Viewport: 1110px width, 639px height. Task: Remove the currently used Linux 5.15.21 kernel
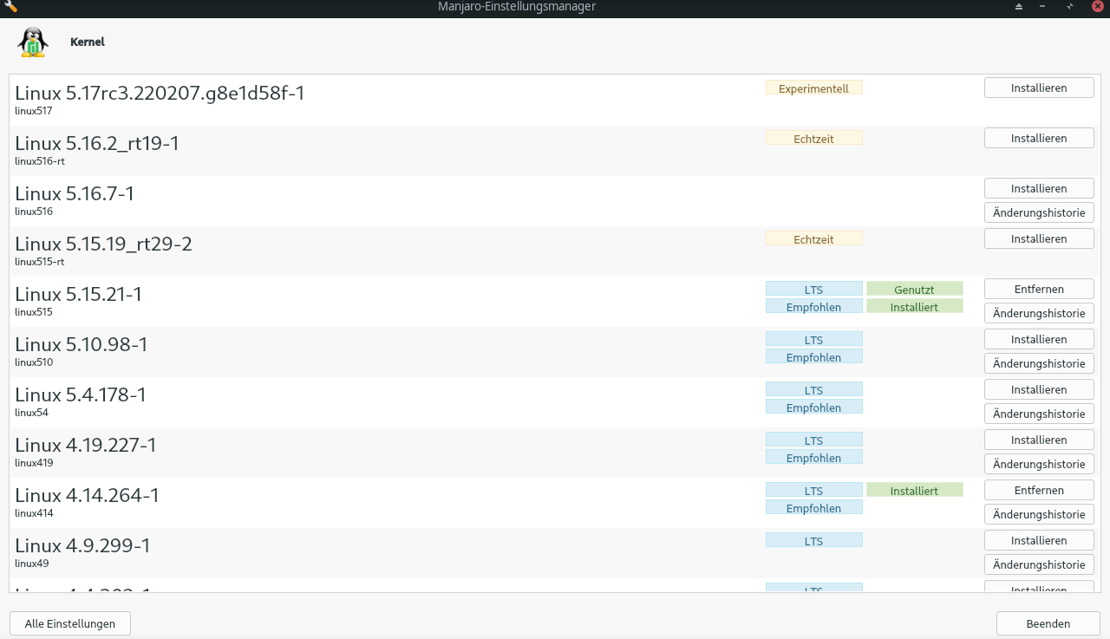(x=1038, y=288)
